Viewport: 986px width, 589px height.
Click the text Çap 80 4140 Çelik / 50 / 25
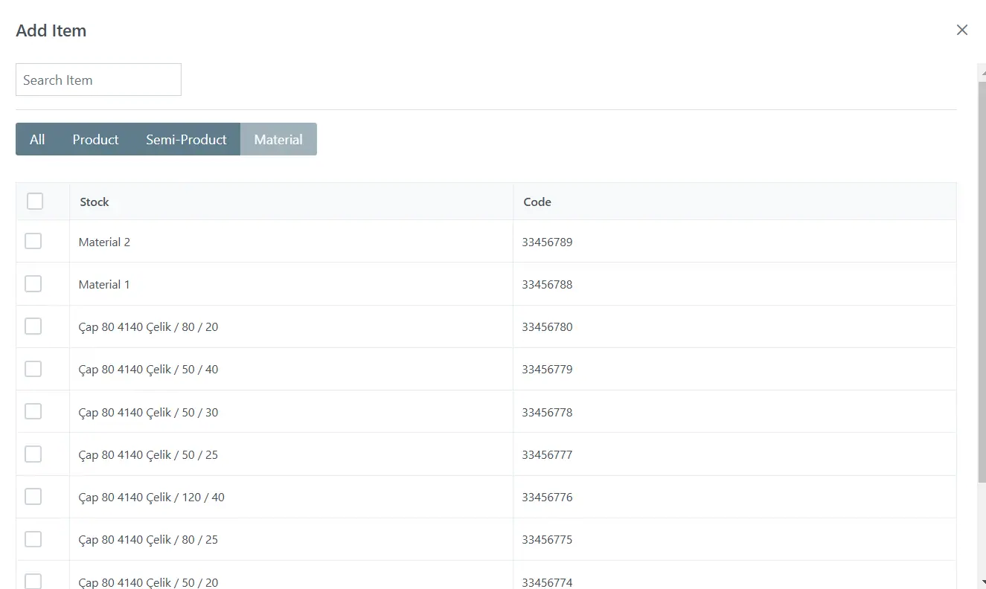[x=148, y=454]
